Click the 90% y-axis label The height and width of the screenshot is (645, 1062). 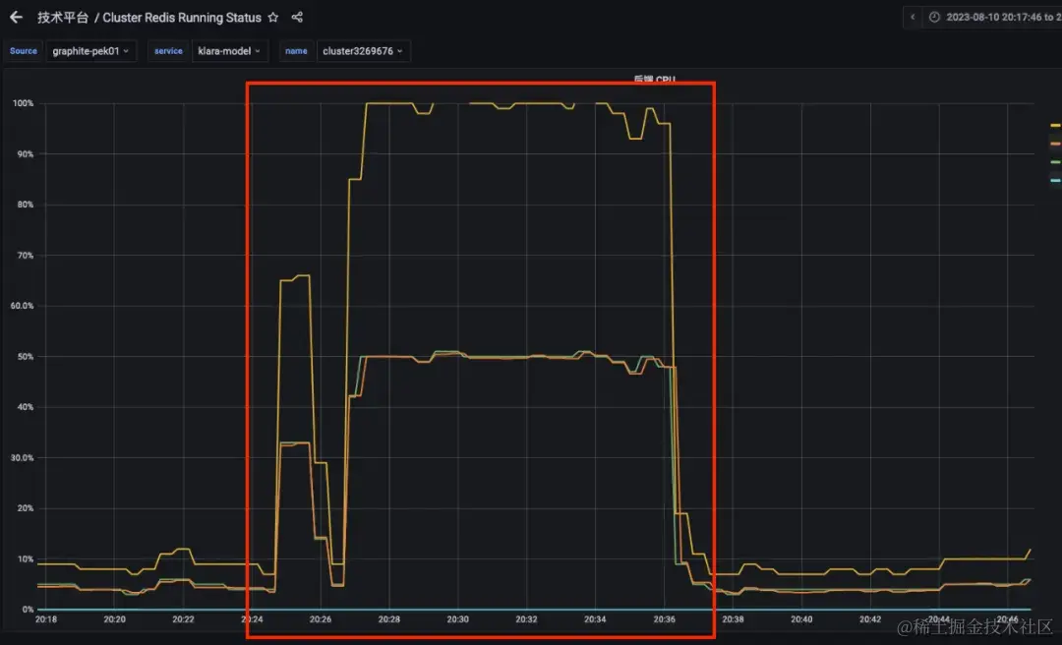point(25,153)
